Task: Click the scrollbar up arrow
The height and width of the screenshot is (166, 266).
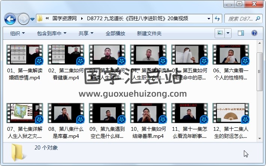Action: [x=260, y=43]
